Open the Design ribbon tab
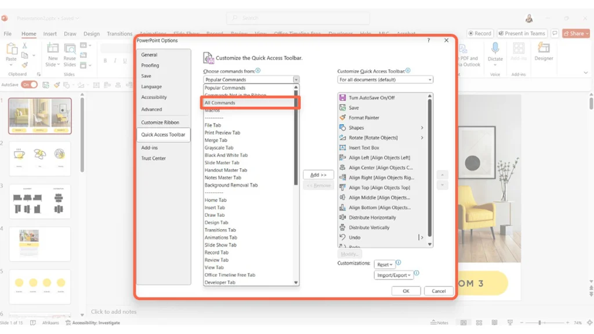The width and height of the screenshot is (594, 334). (x=91, y=33)
